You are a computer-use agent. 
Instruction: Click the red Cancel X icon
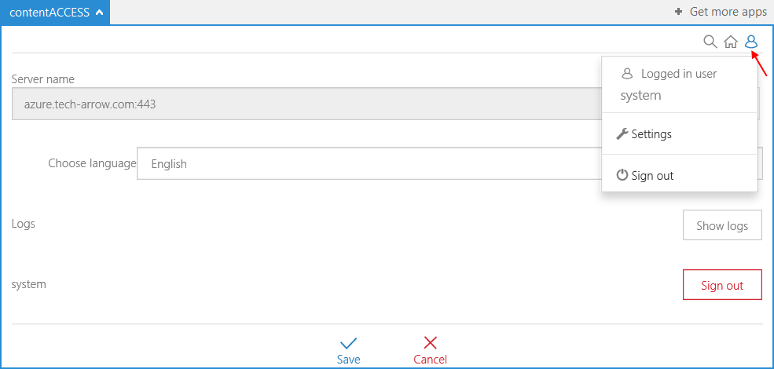430,343
